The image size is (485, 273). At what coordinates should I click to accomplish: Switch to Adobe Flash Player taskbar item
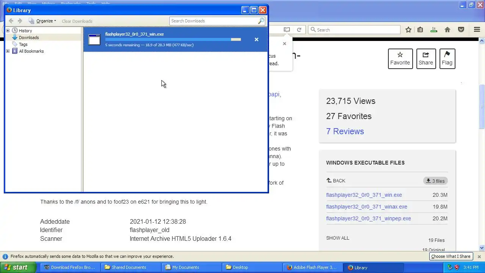click(313, 267)
